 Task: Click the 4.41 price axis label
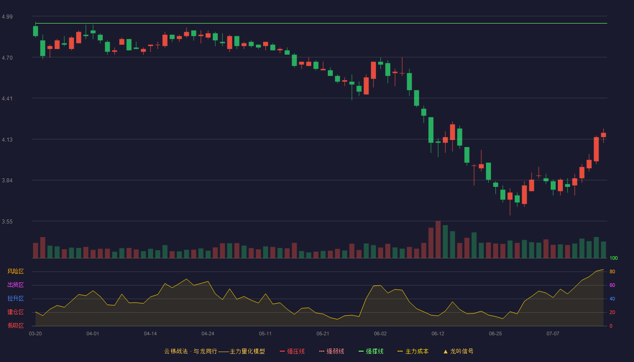7,99
